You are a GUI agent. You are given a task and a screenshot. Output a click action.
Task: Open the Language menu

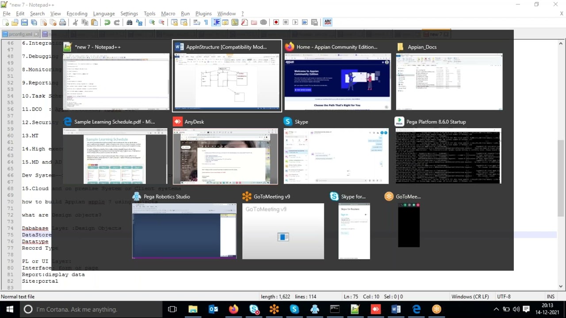pos(104,14)
